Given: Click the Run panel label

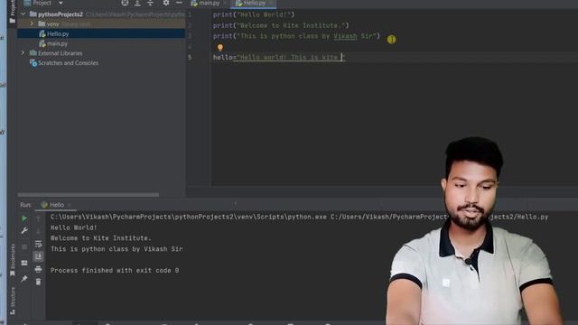Looking at the screenshot, I should click(x=26, y=205).
